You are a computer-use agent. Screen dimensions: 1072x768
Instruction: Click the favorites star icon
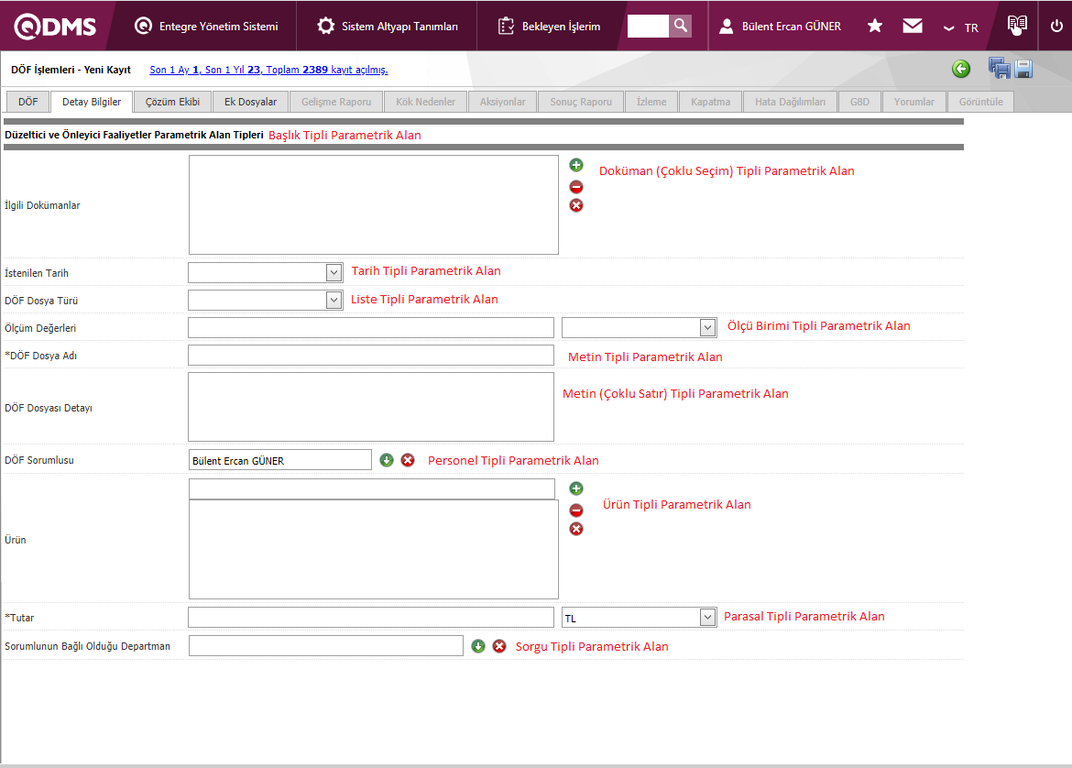874,26
